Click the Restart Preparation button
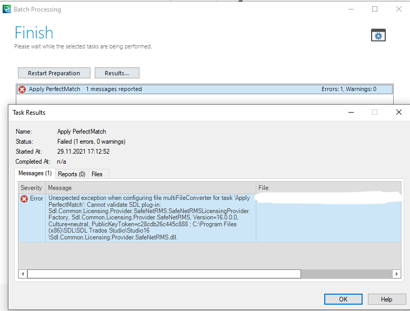The width and height of the screenshot is (410, 311). tap(54, 73)
